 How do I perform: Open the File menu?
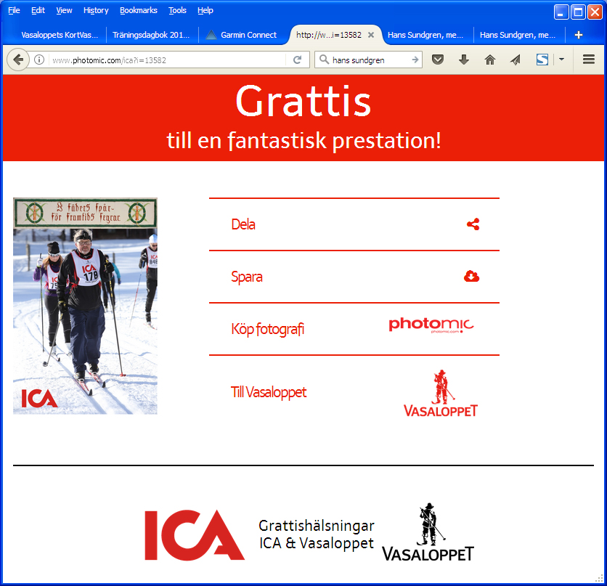coord(14,10)
